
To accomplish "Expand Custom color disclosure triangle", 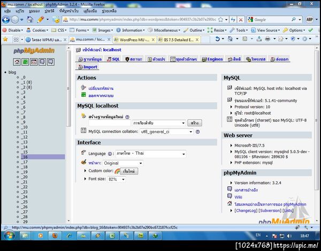I will pyautogui.click(x=85, y=171).
